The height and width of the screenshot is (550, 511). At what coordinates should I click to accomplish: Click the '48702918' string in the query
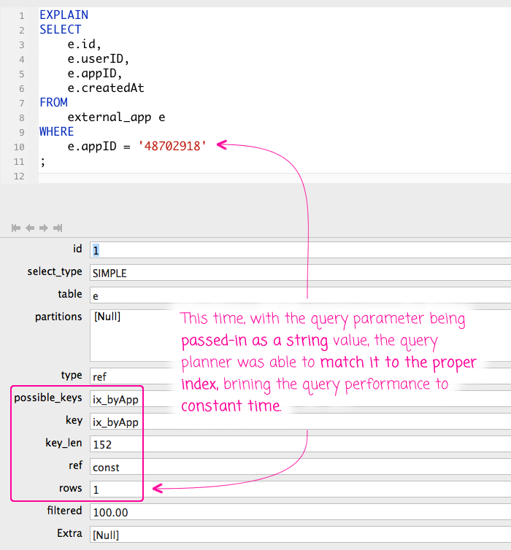(x=172, y=147)
